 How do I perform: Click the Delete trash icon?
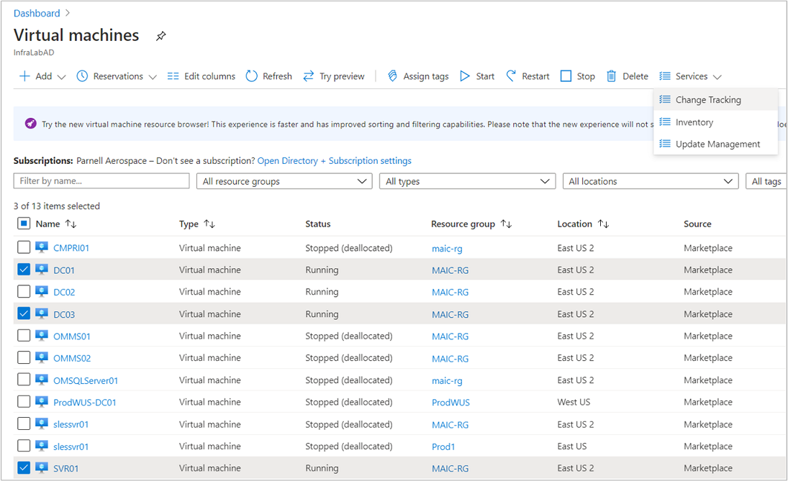(612, 76)
